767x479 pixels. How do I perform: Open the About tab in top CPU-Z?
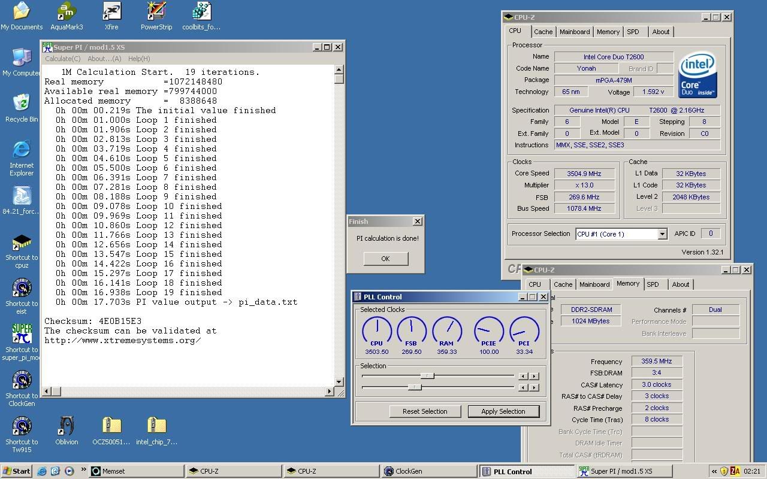click(x=661, y=32)
